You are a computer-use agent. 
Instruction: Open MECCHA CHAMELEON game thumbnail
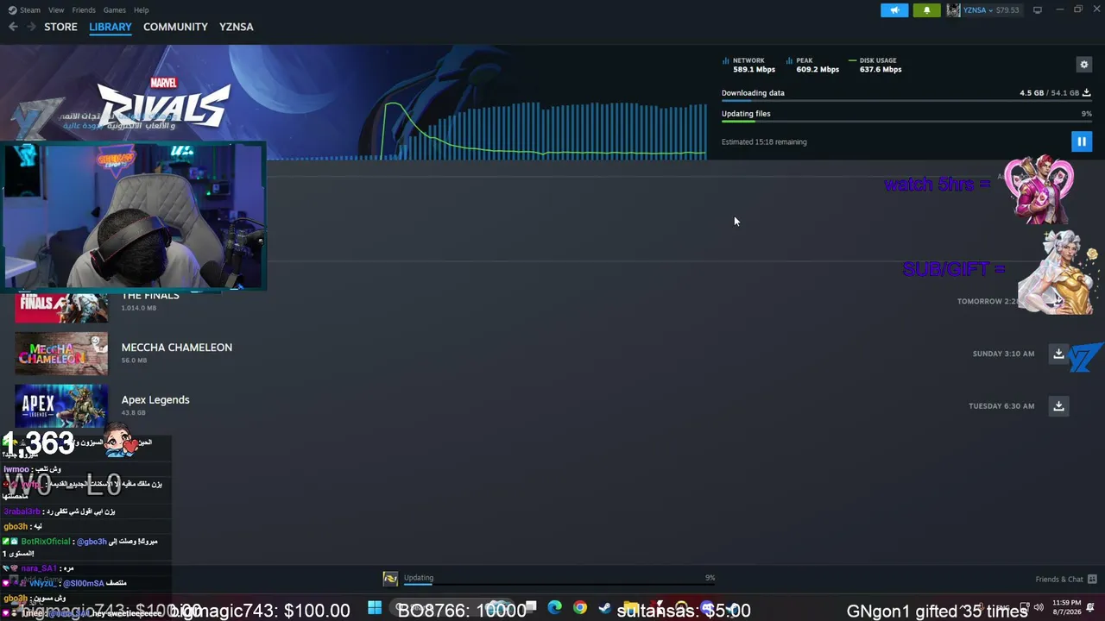point(61,354)
